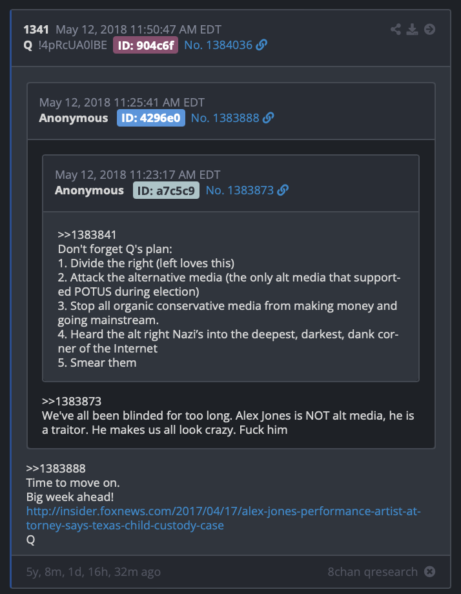
Task: Click the >>1383841 reply reference
Action: coord(87,235)
